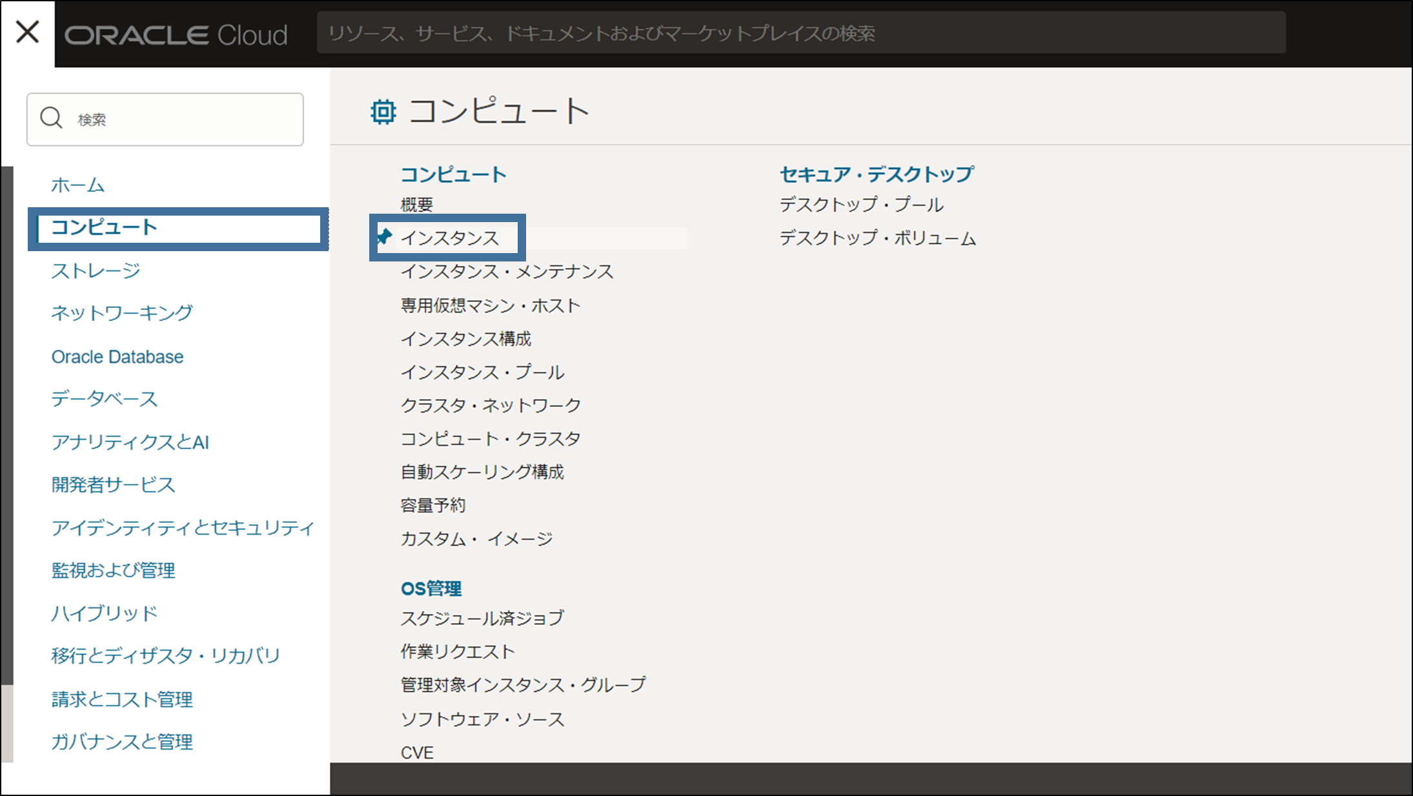Image resolution: width=1413 pixels, height=796 pixels.
Task: Click the Compute chip icon in header
Action: point(383,112)
